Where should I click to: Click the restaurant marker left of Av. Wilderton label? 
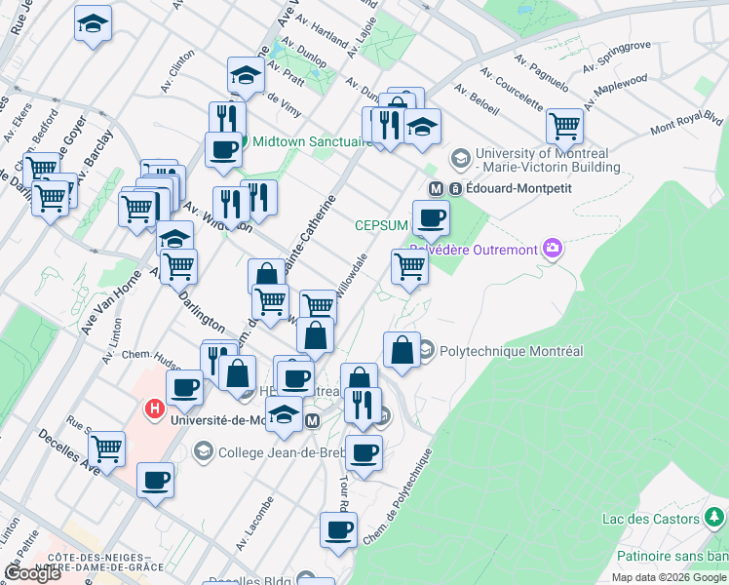coord(232,206)
